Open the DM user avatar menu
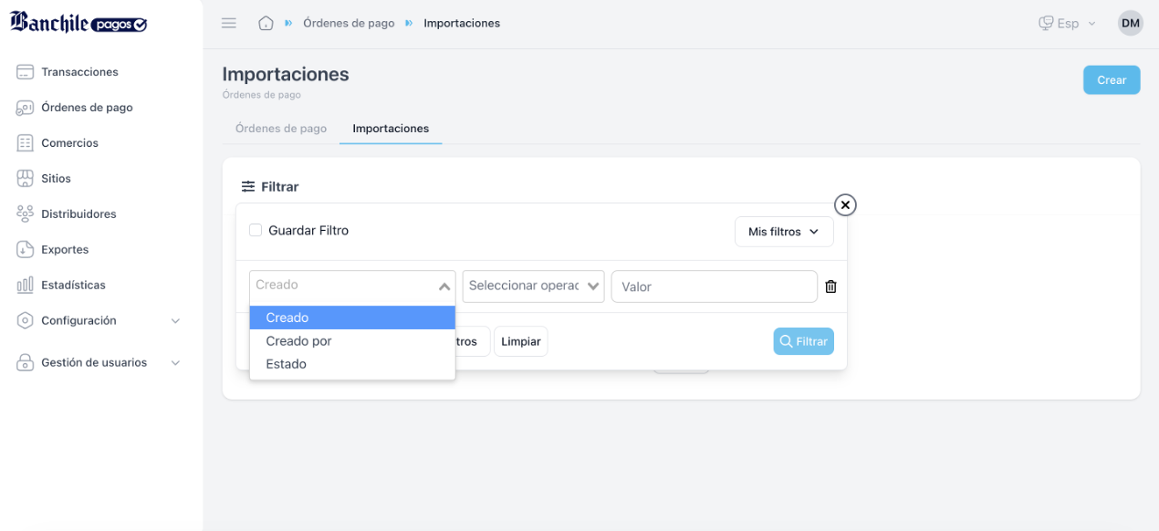The image size is (1159, 531). pyautogui.click(x=1131, y=23)
